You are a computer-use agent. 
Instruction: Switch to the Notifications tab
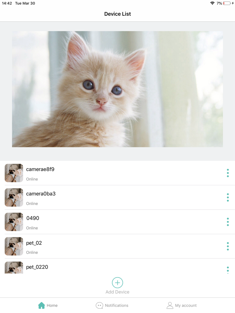pyautogui.click(x=112, y=305)
